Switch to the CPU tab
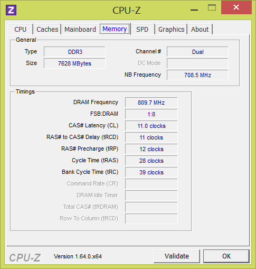The height and width of the screenshot is (269, 256). 21,29
